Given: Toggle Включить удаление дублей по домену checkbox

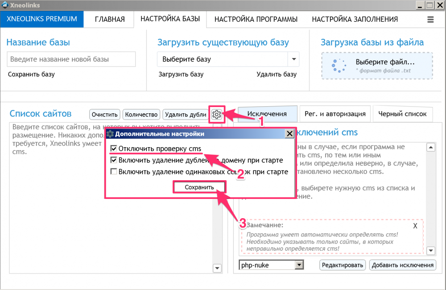Looking at the screenshot, I should click(114, 160).
